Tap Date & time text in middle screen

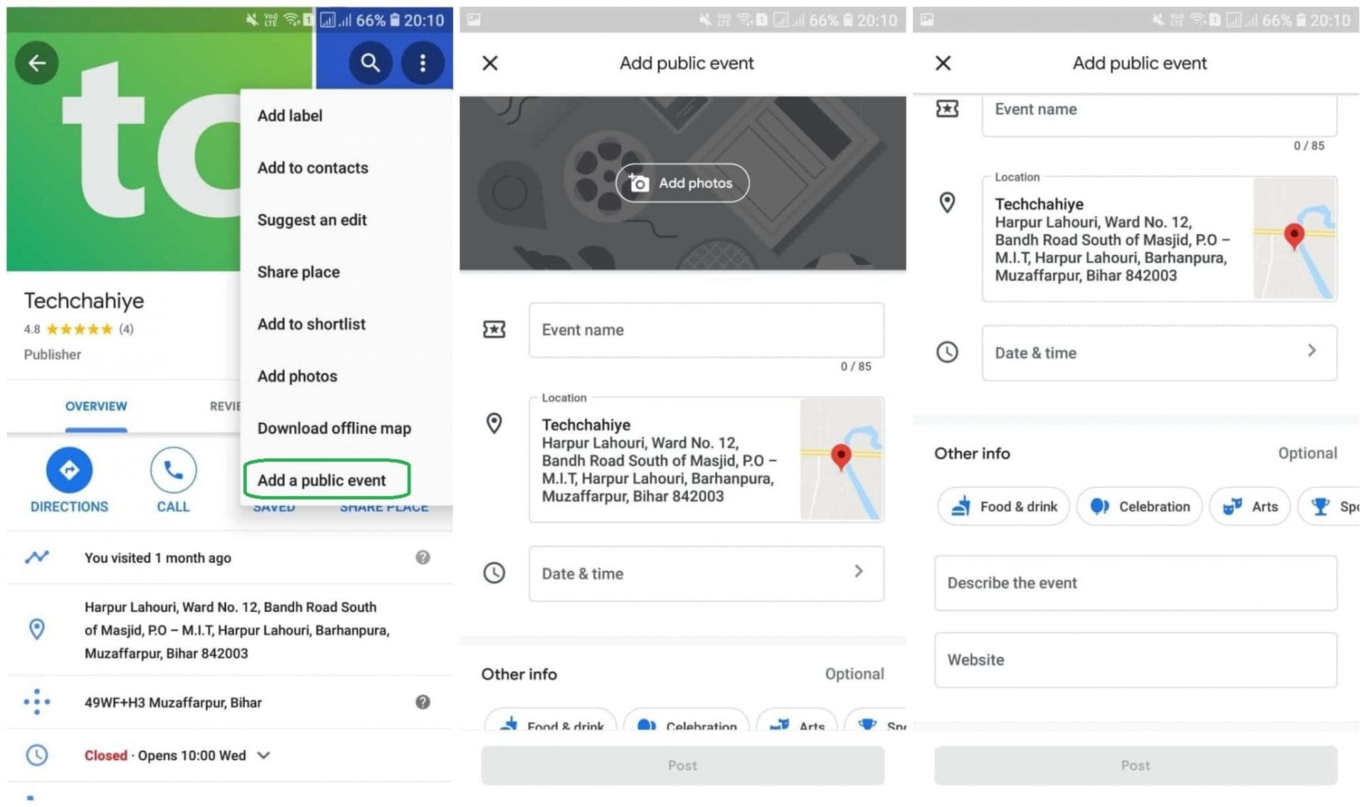point(583,574)
